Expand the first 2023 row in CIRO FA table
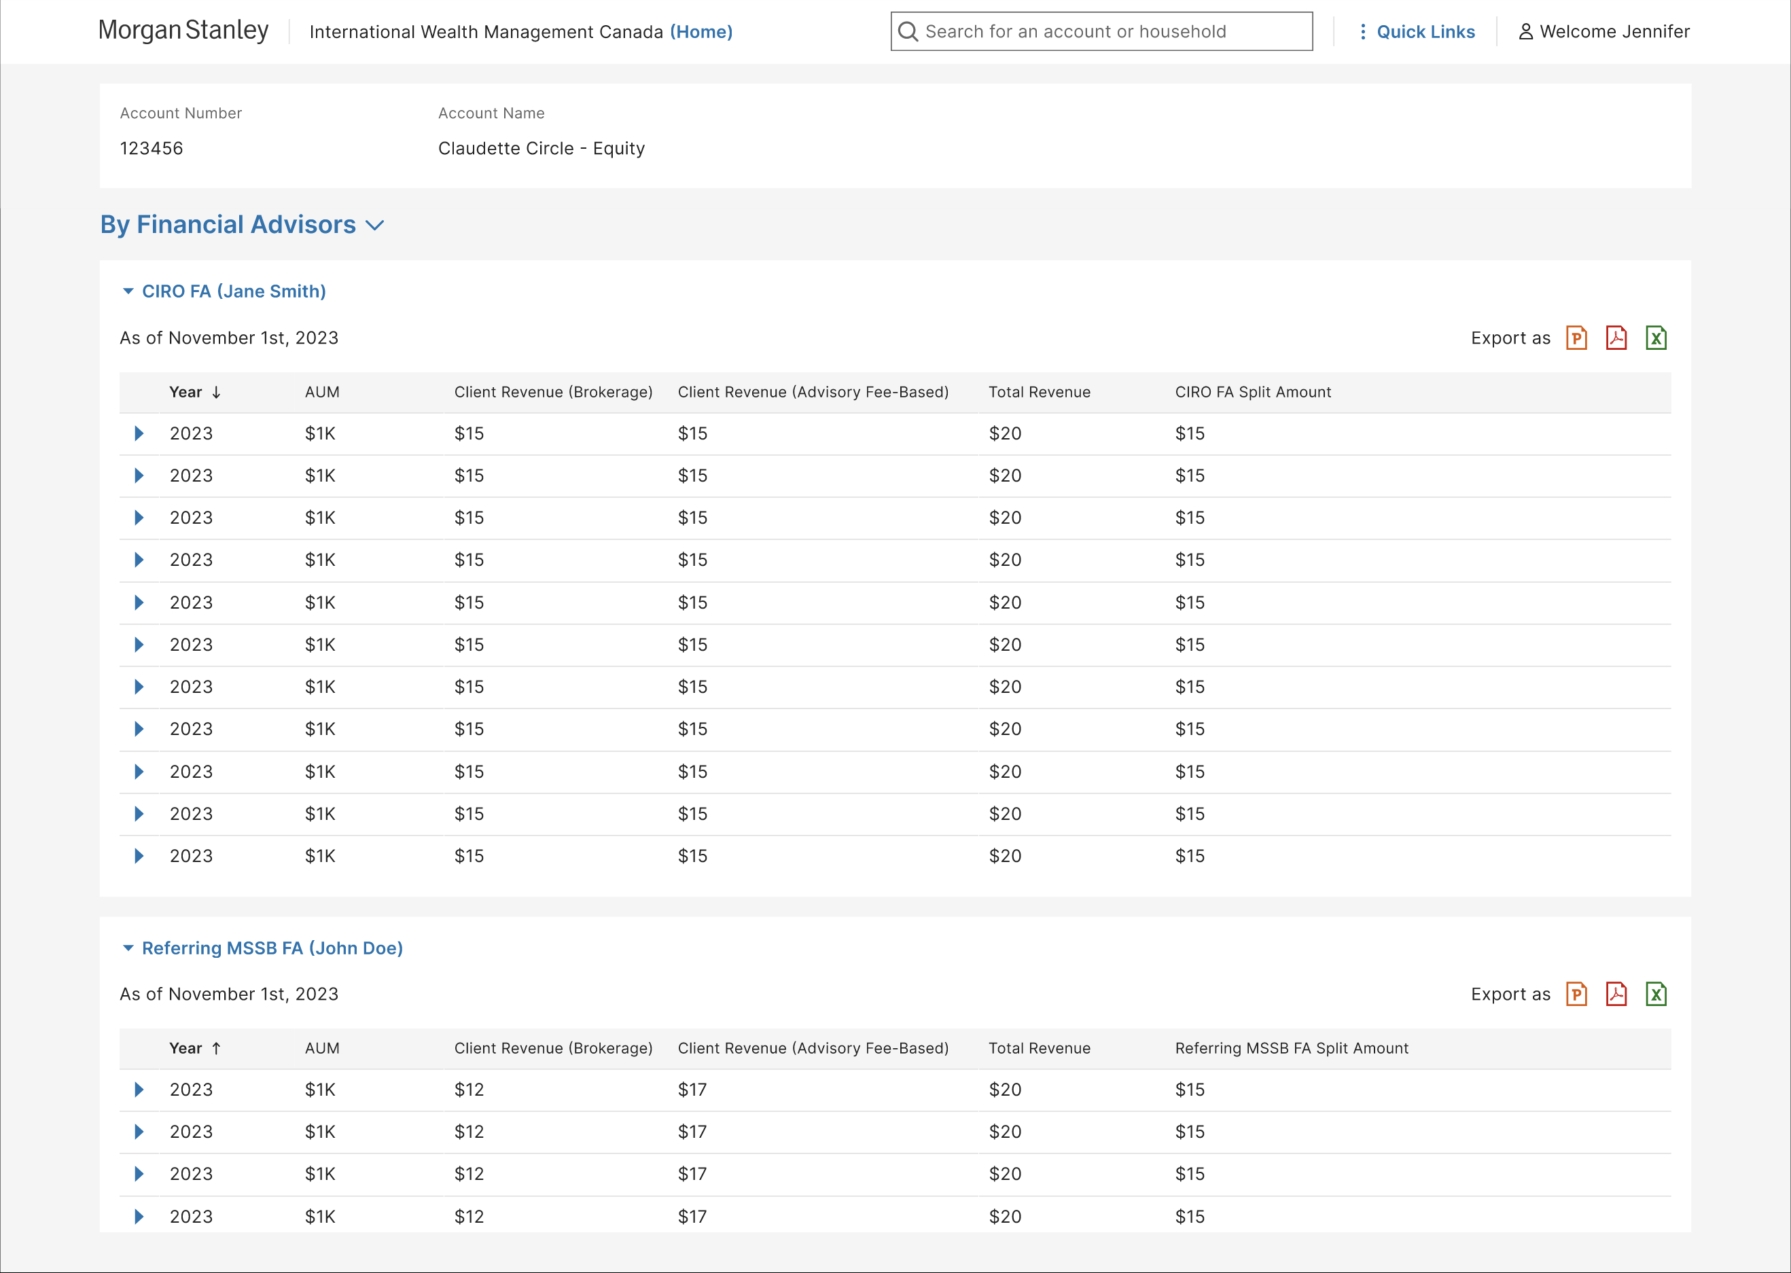This screenshot has width=1791, height=1273. (x=139, y=433)
